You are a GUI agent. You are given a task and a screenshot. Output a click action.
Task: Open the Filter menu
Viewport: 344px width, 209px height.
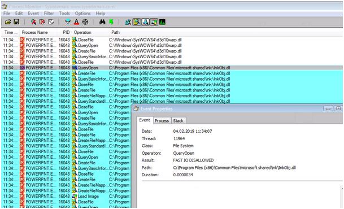tap(49, 14)
